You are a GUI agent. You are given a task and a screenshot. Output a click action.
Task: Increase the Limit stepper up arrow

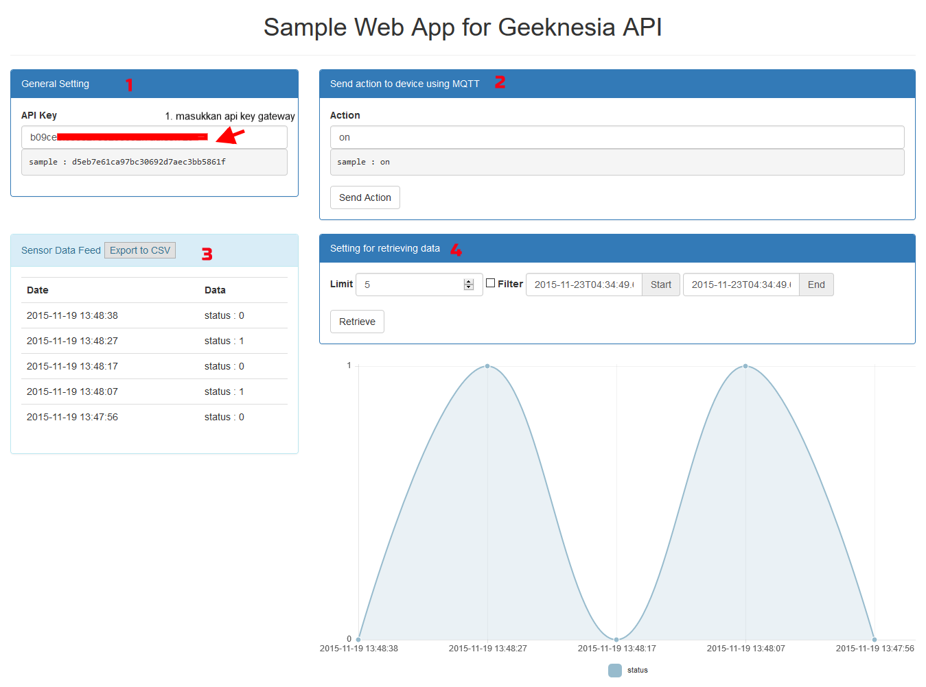tap(469, 282)
